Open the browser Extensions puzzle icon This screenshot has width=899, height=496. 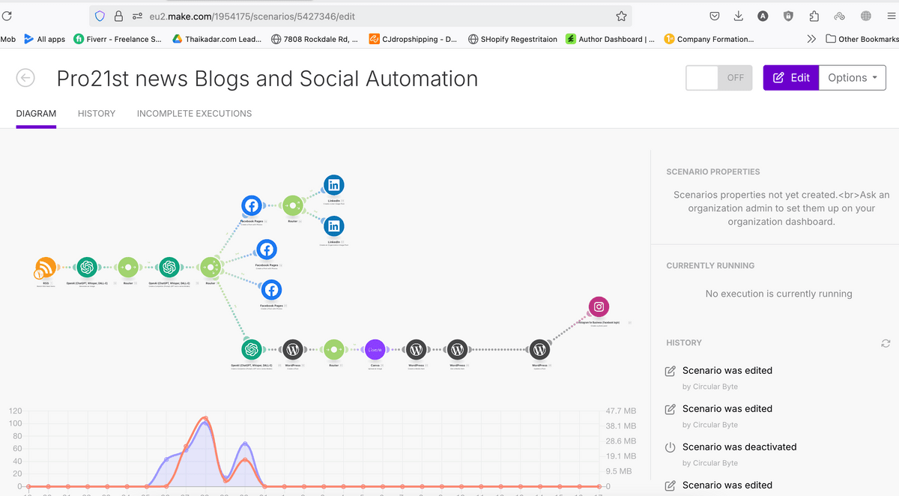[814, 16]
